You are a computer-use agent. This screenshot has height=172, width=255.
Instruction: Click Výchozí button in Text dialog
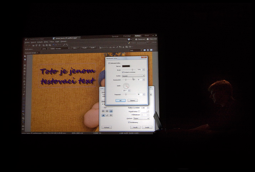[x=106, y=127]
